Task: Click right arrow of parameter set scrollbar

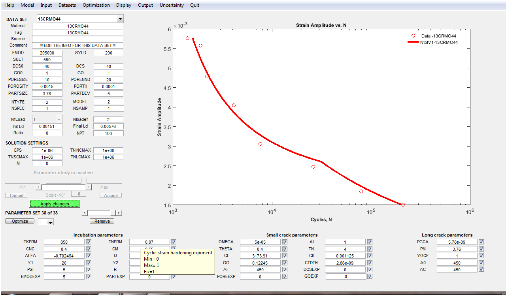Action: coord(119,213)
